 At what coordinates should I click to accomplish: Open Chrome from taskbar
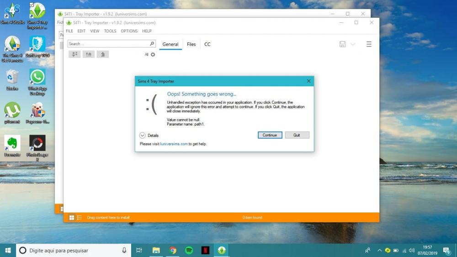173,250
